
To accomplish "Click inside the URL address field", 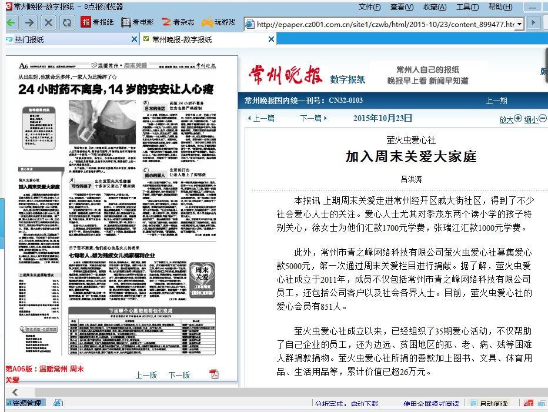I will click(382, 24).
